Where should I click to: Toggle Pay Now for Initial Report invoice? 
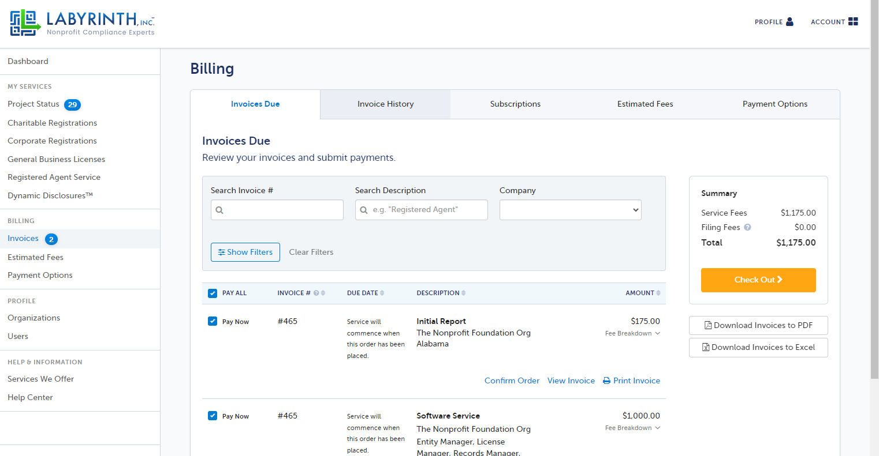pos(213,322)
